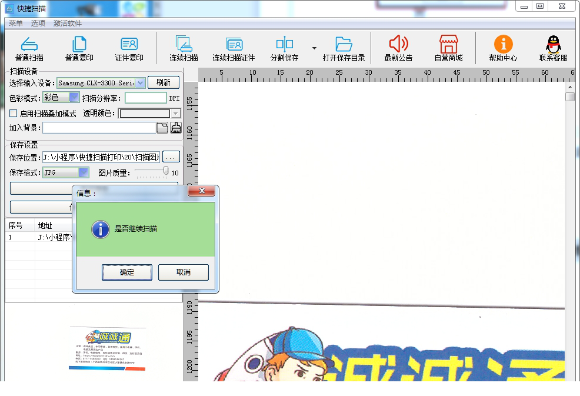The width and height of the screenshot is (580, 396).
Task: Open the 激活软件 menu item
Action: pyautogui.click(x=68, y=24)
